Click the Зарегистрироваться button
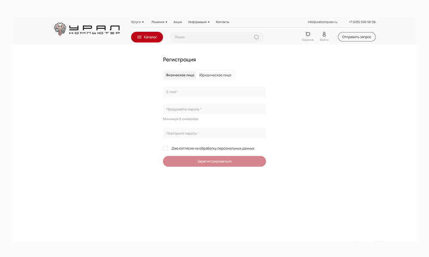The width and height of the screenshot is (429, 257). [x=214, y=161]
